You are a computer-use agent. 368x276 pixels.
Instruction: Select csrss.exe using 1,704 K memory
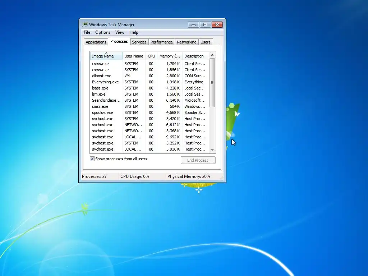tap(149, 64)
